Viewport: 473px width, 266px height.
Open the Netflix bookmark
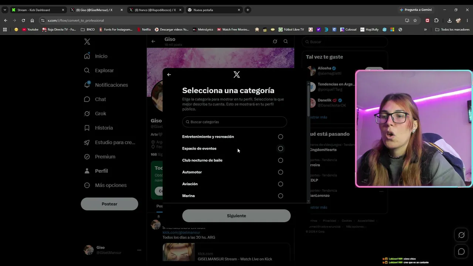[x=144, y=30]
